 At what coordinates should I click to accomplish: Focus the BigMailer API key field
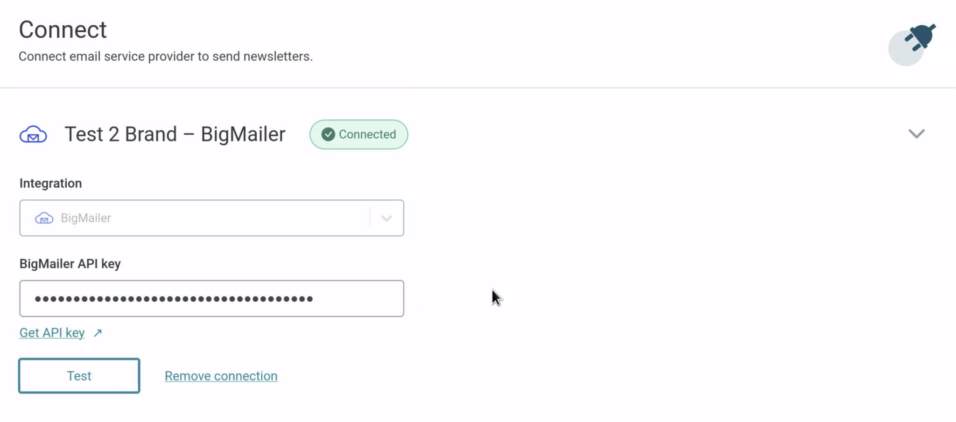coord(211,299)
